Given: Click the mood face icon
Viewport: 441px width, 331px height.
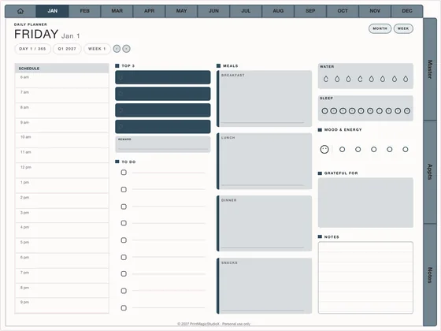Looking at the screenshot, I should pos(324,149).
